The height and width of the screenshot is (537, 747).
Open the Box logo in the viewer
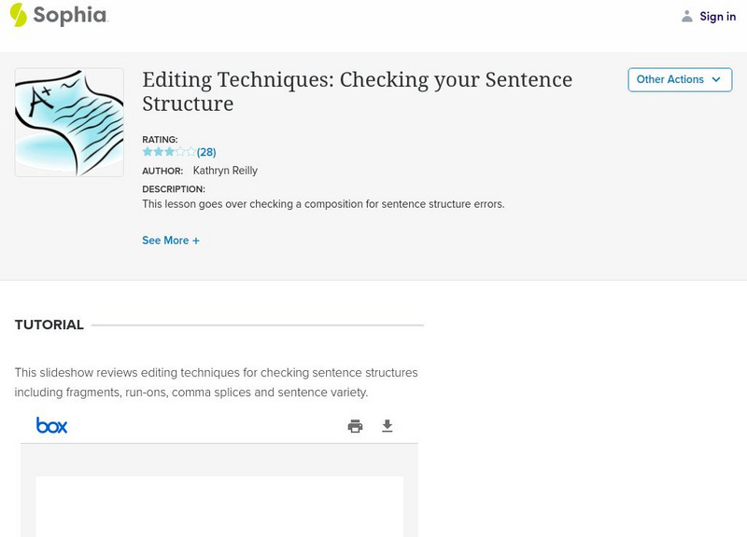point(52,425)
